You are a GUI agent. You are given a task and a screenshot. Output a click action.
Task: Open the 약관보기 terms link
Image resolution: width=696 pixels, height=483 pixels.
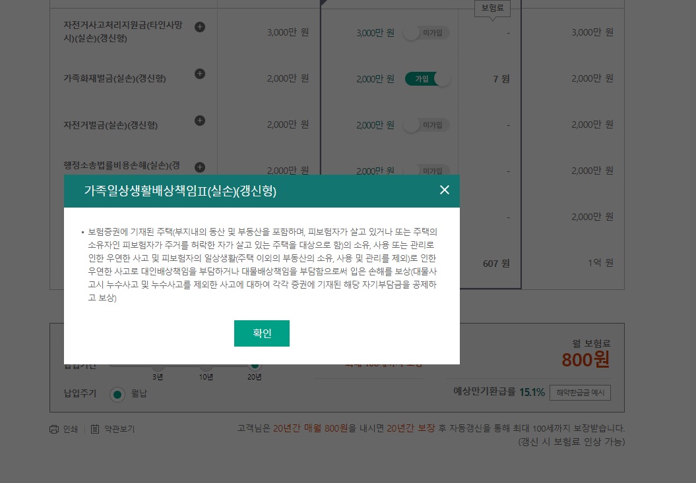click(119, 430)
